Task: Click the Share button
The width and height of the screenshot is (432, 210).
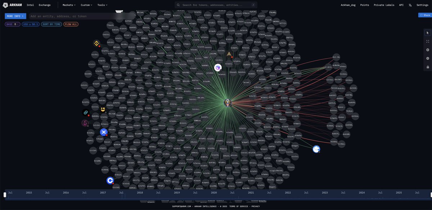Action: pyautogui.click(x=425, y=15)
